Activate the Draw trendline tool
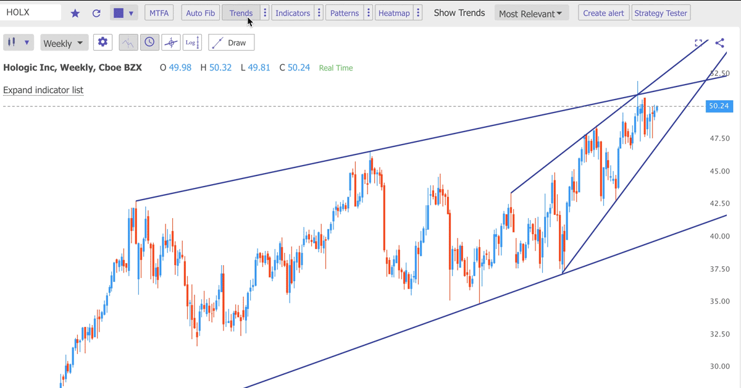This screenshot has height=388, width=741. pyautogui.click(x=231, y=42)
